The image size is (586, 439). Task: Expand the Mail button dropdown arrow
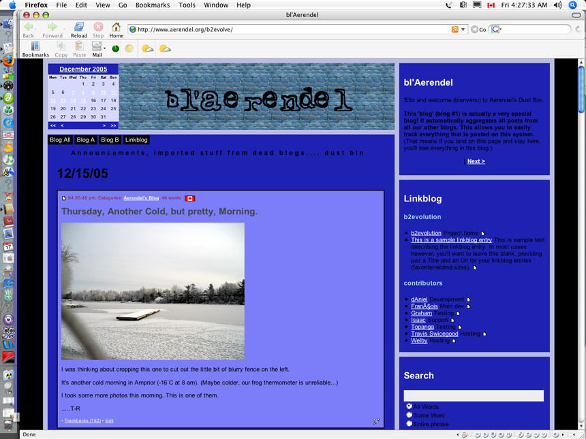(x=105, y=48)
